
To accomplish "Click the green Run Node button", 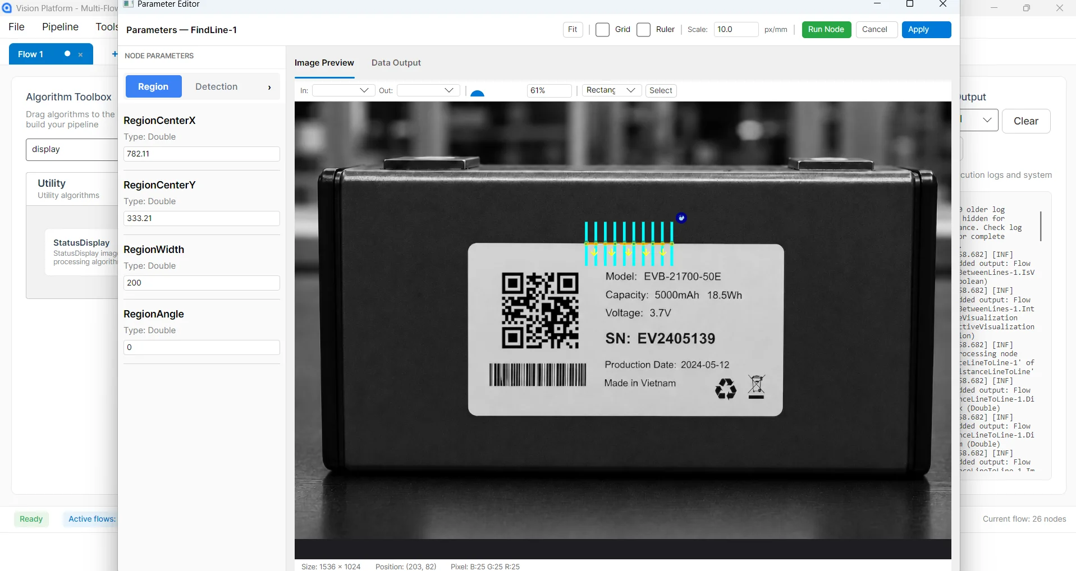I will [x=826, y=30].
